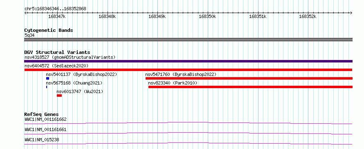Click the 168349k ruler tick label
The height and width of the screenshot is (149, 364).
click(x=157, y=17)
